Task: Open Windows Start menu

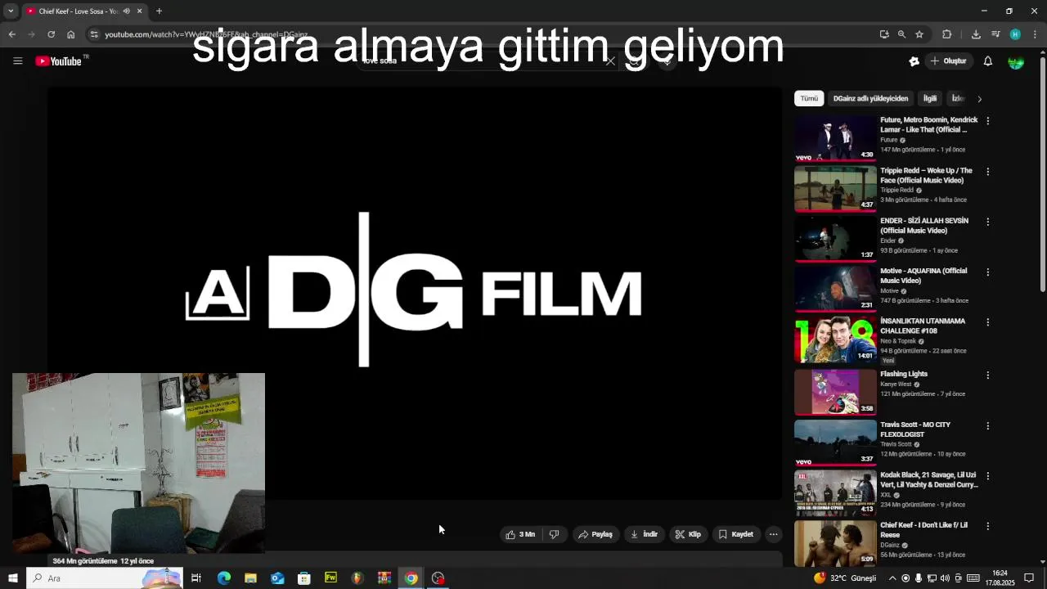Action: [12, 578]
